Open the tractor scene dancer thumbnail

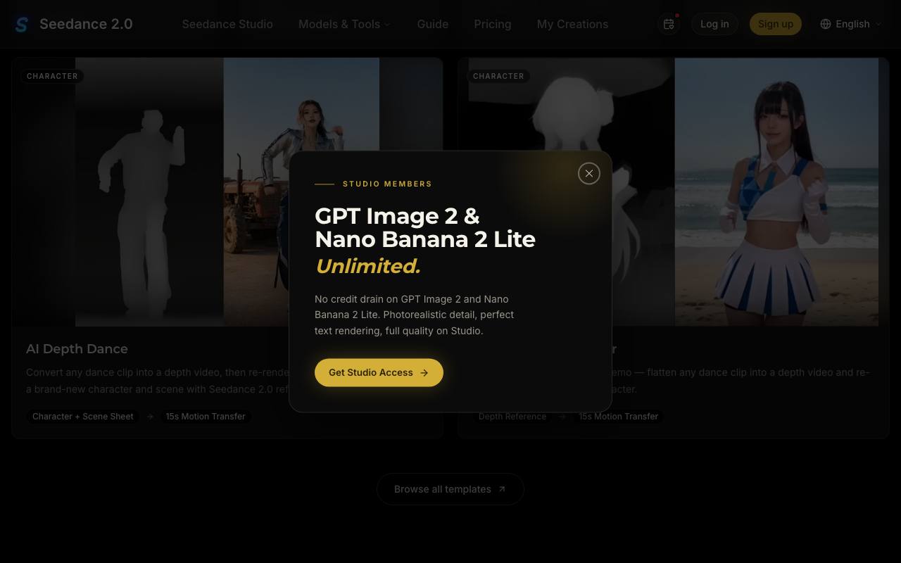pos(301,192)
